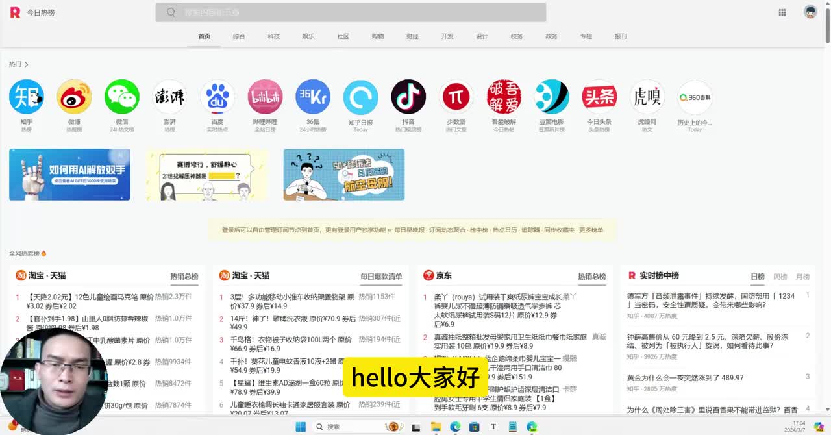Switch to the 综合 tab
Viewport: 831px width, 435px height.
pos(239,36)
